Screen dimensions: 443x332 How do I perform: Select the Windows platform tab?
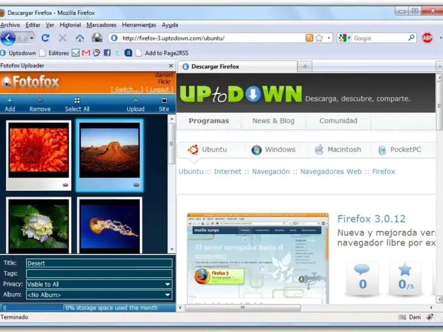coord(274,149)
